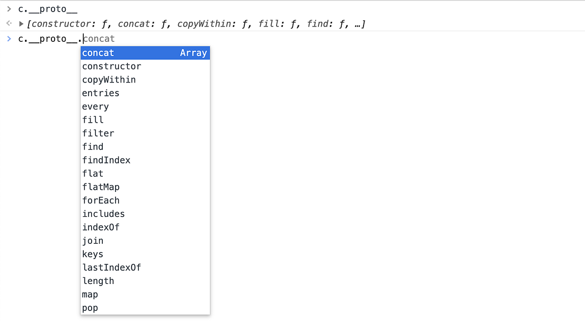Select fill in the autocomplete list
The height and width of the screenshot is (322, 585).
[x=145, y=120]
